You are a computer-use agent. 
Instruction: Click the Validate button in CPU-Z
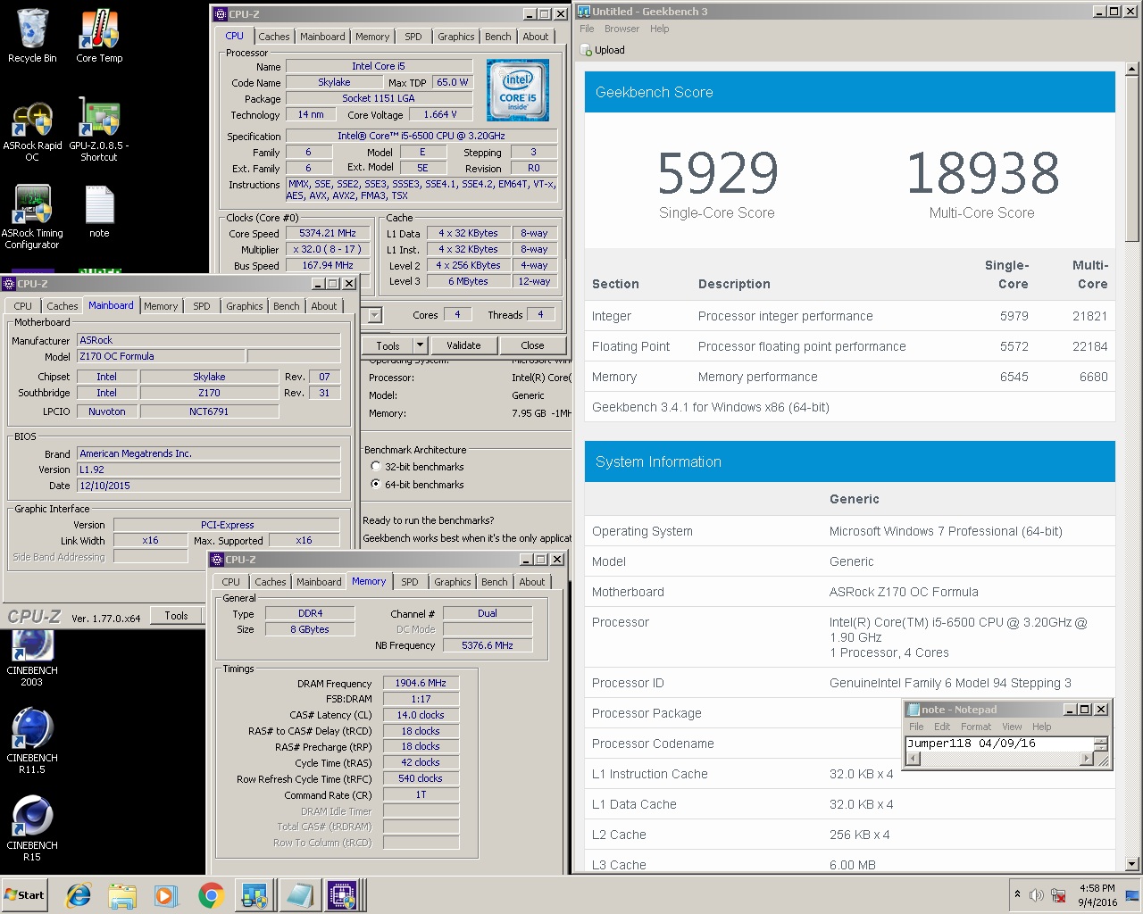[463, 345]
